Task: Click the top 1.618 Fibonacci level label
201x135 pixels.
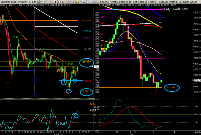Action: 102,9
